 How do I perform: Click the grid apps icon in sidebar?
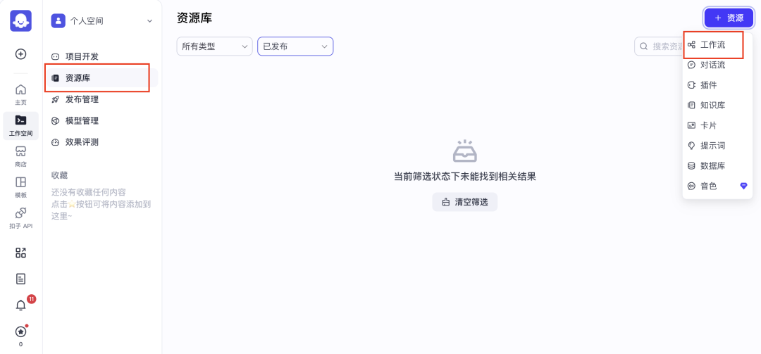coord(21,253)
